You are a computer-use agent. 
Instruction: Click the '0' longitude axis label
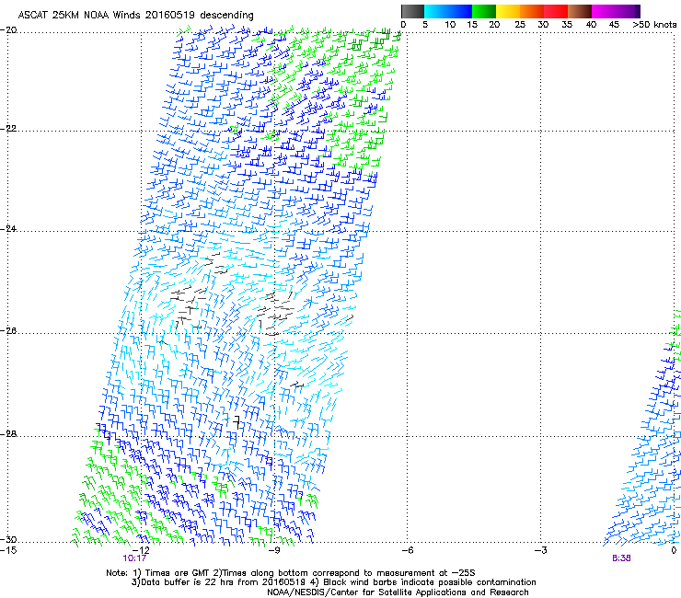[x=674, y=550]
